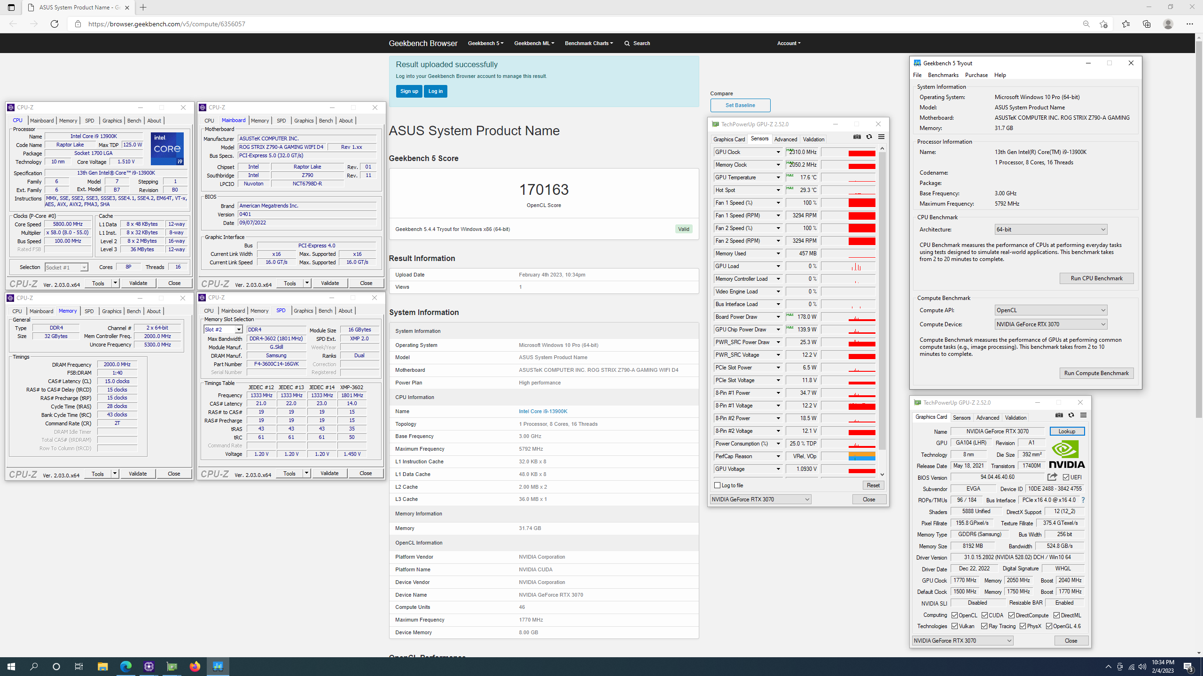1203x676 pixels.
Task: Click Lookup button in GPU-Z
Action: coord(1067,431)
